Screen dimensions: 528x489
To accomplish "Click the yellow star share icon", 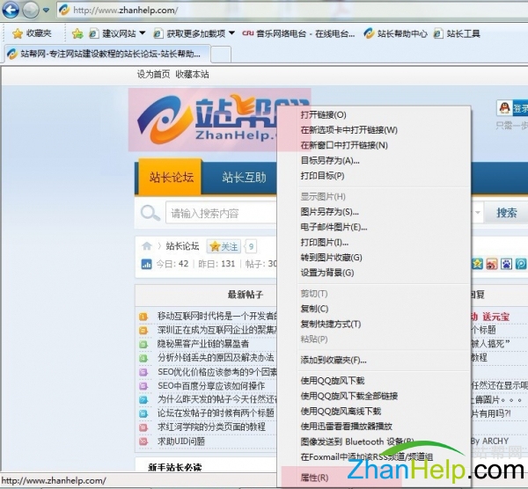I will click(x=477, y=264).
